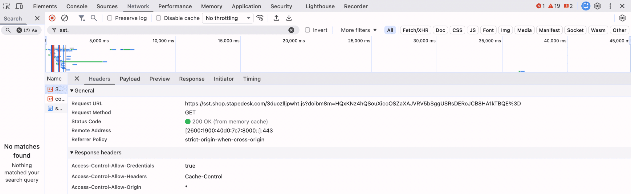Viewport: 631px width, 194px height.
Task: Open the blue AI assistance icon
Action: click(586, 6)
